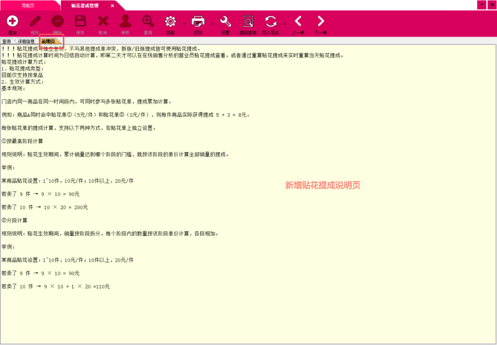Click the line starting 每张贴花单的提成计算

coord(78,128)
